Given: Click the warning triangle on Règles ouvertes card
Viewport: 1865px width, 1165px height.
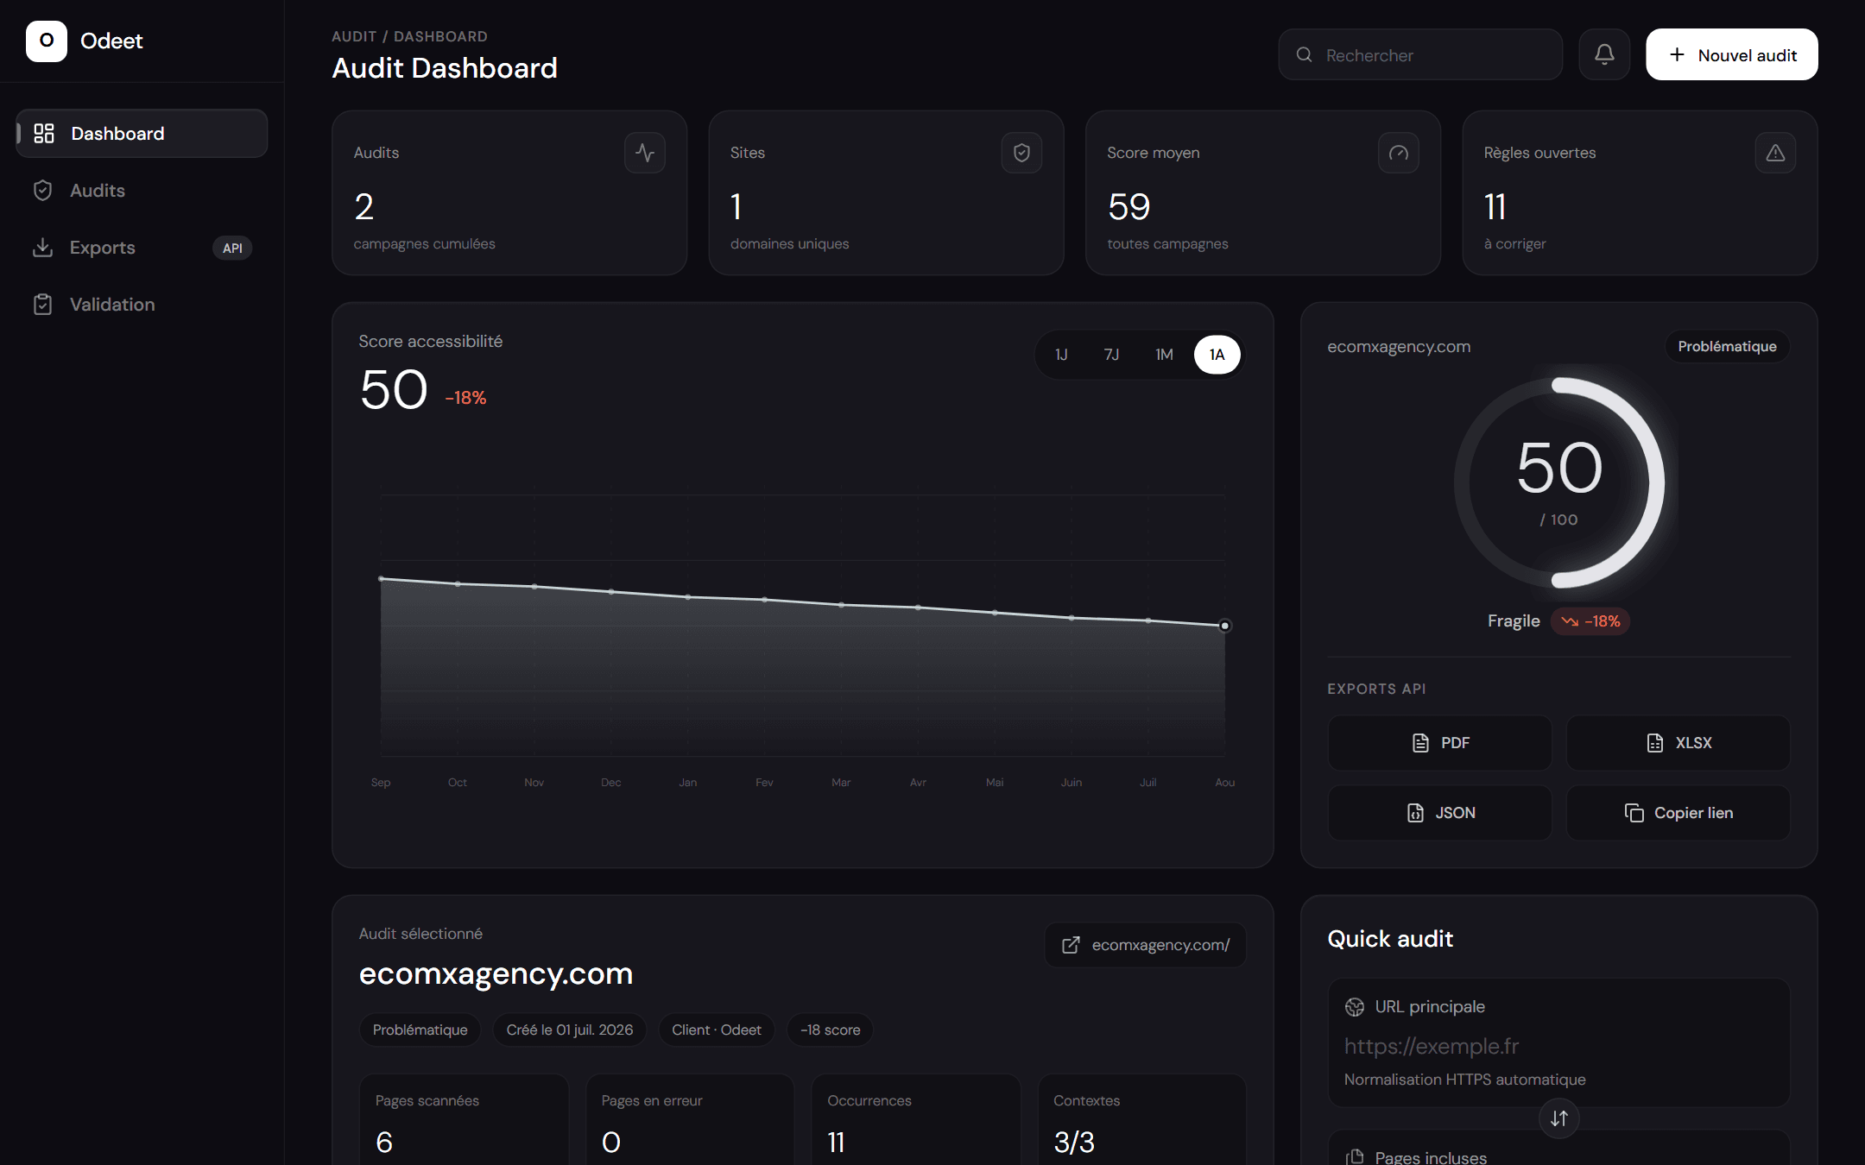Looking at the screenshot, I should [x=1775, y=153].
